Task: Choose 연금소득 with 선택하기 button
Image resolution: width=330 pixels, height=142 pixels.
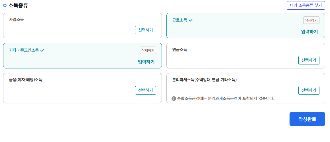Action: pyautogui.click(x=309, y=60)
